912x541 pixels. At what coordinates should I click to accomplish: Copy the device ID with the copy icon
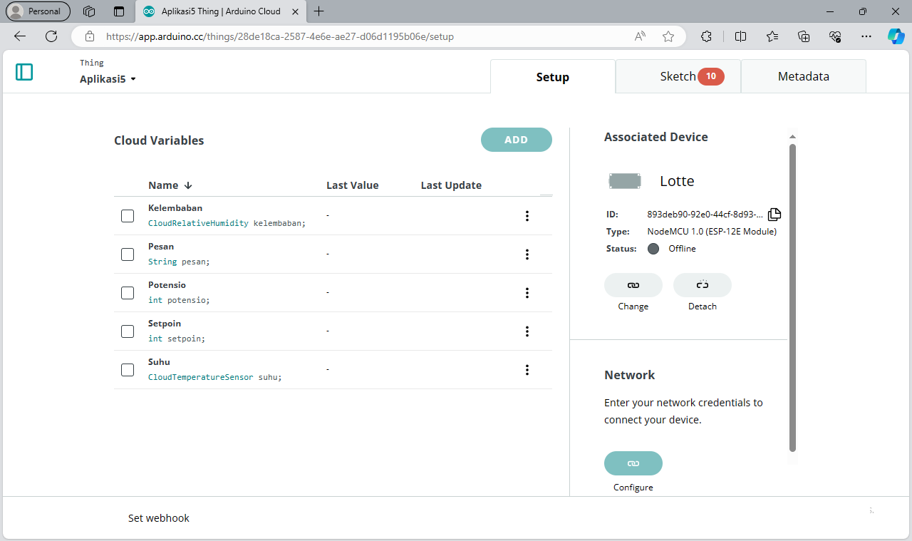pos(774,214)
